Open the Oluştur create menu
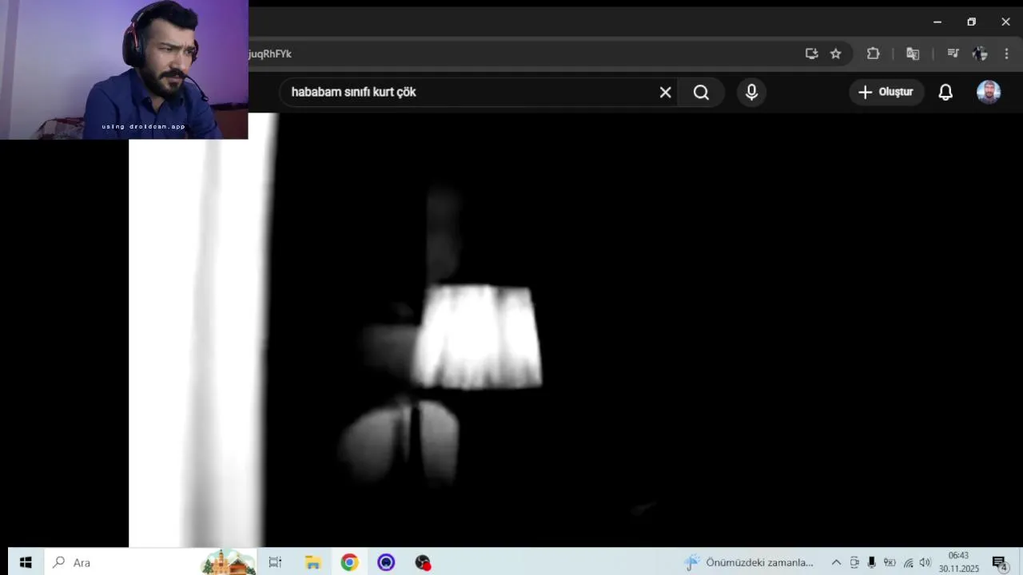Screen dimensions: 1023x575 tap(886, 92)
